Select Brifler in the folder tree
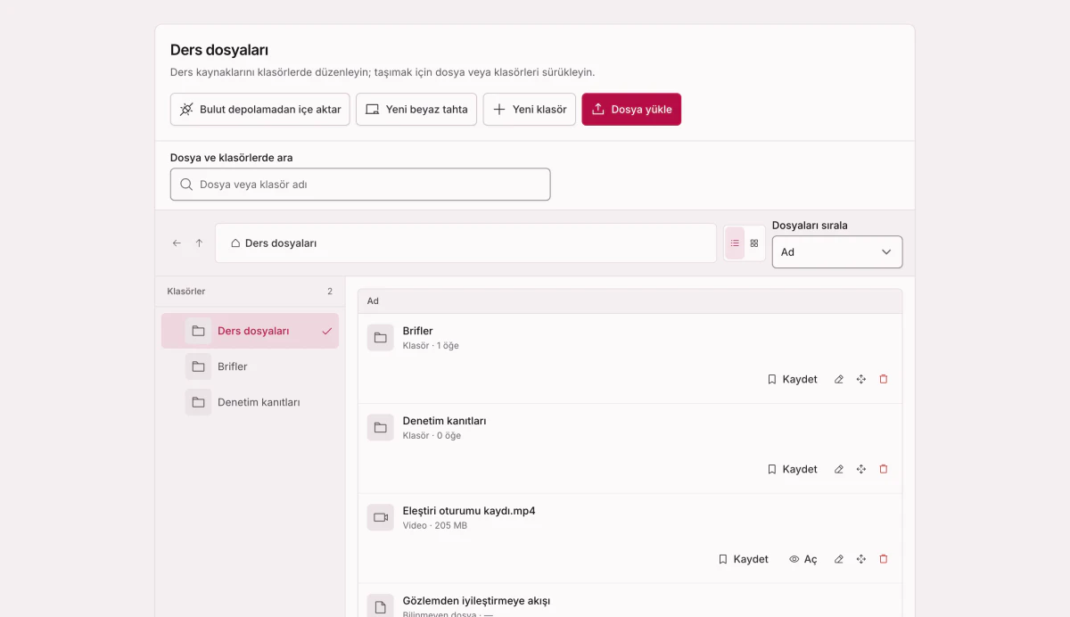Screen dimensions: 1070x617 (250, 366)
